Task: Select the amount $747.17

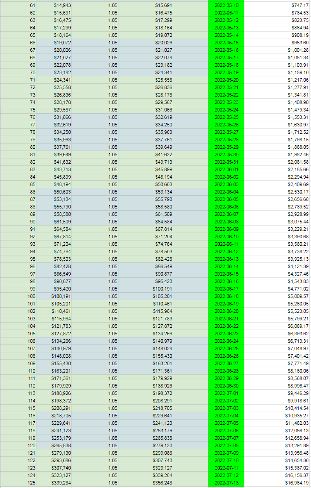Action: (300, 5)
